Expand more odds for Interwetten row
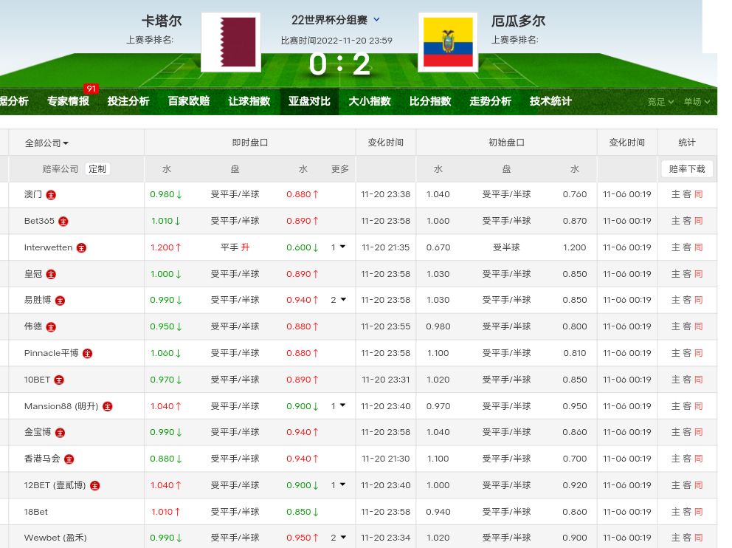 click(x=338, y=247)
